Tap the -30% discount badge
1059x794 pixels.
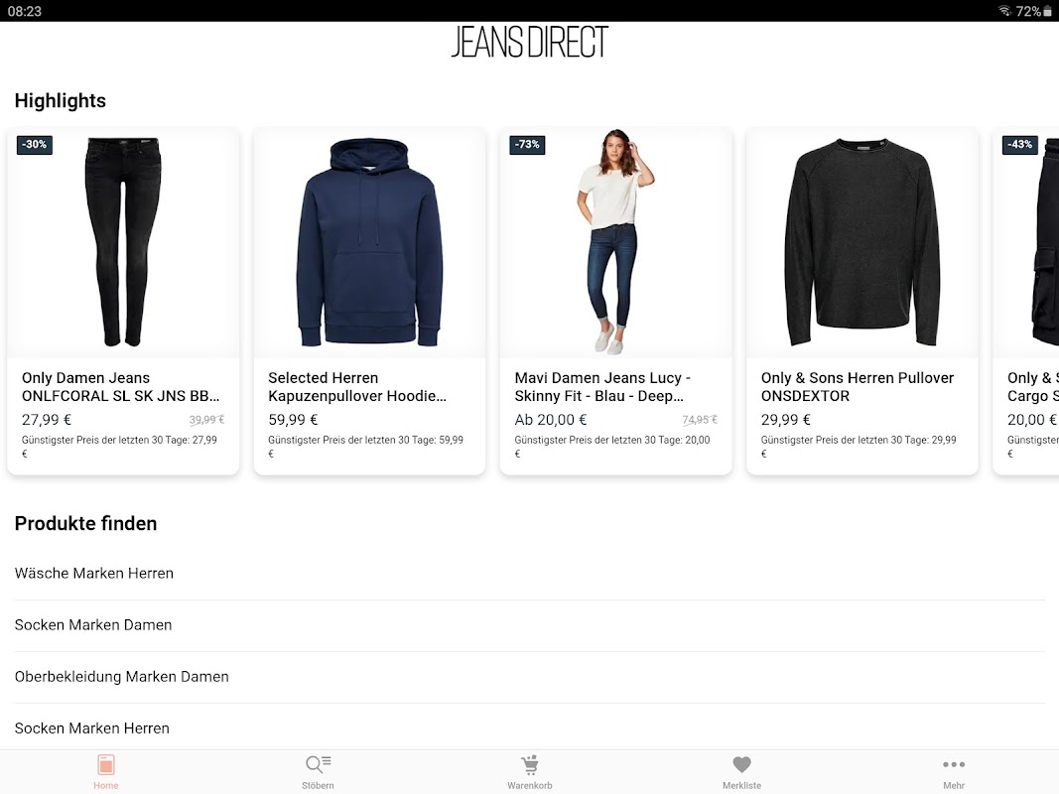point(35,145)
